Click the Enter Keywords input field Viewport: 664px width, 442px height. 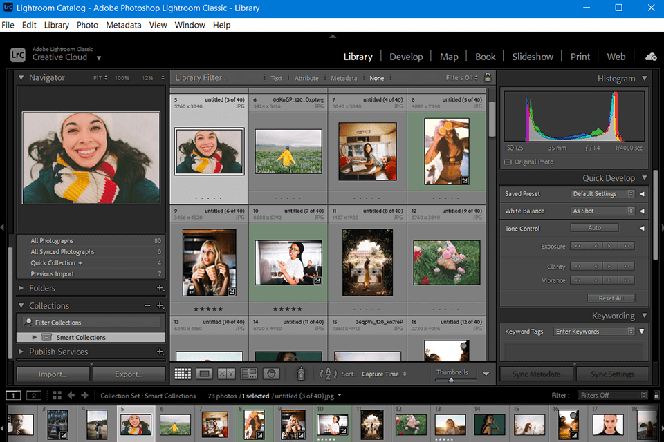click(x=595, y=331)
